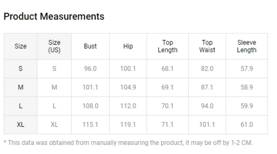
Task: Click the Product Measurements heading
Action: pos(54,16)
